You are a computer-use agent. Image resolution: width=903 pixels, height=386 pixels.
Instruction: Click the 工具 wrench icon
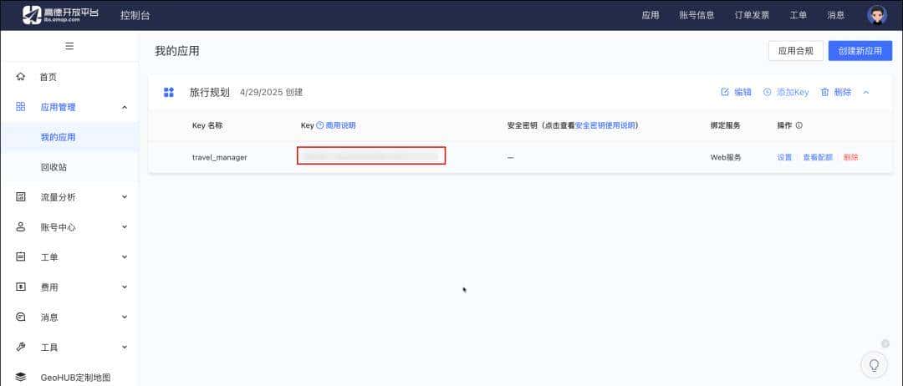tap(21, 347)
